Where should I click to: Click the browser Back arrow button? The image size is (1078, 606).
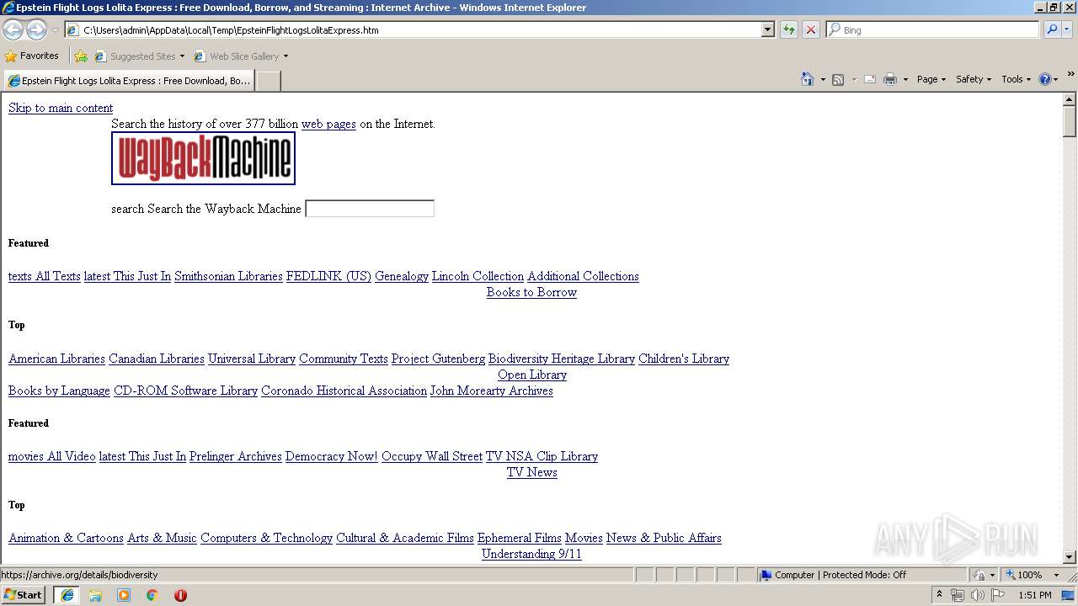click(x=13, y=29)
